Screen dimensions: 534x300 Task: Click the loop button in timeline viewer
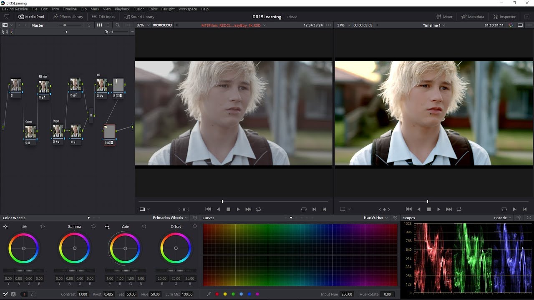[x=459, y=209]
